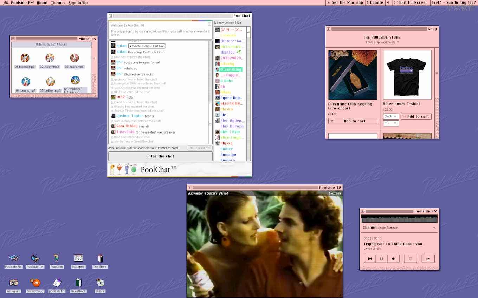
Task: Open the Poolside TV desktop icon
Action: coord(35,259)
